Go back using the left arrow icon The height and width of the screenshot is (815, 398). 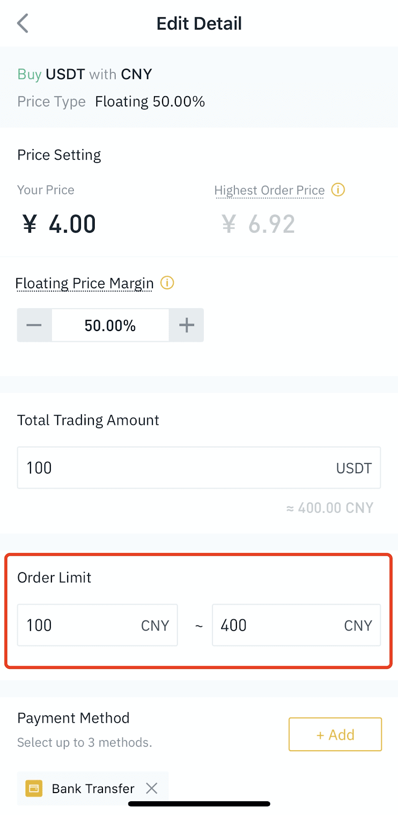[22, 23]
